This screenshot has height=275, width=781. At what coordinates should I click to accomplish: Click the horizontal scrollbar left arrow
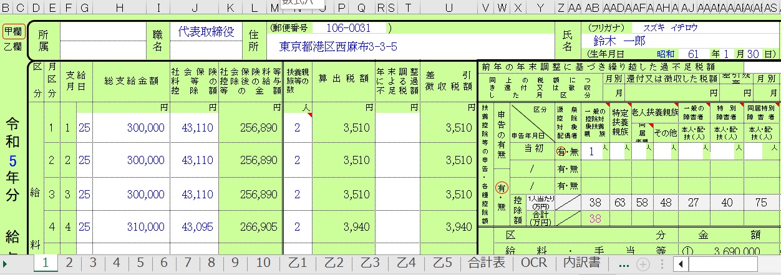click(679, 264)
